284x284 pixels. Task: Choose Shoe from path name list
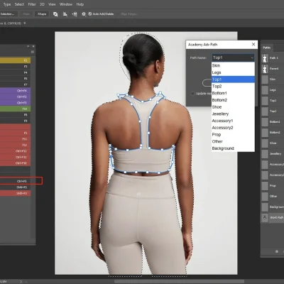[233, 107]
